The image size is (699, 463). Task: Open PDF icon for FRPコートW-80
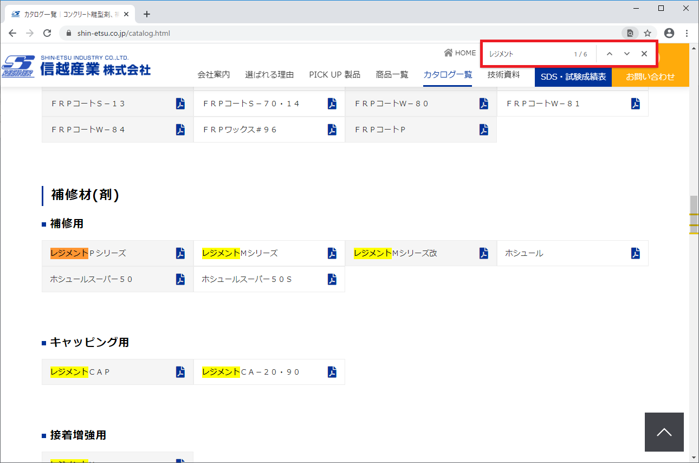[x=484, y=104]
